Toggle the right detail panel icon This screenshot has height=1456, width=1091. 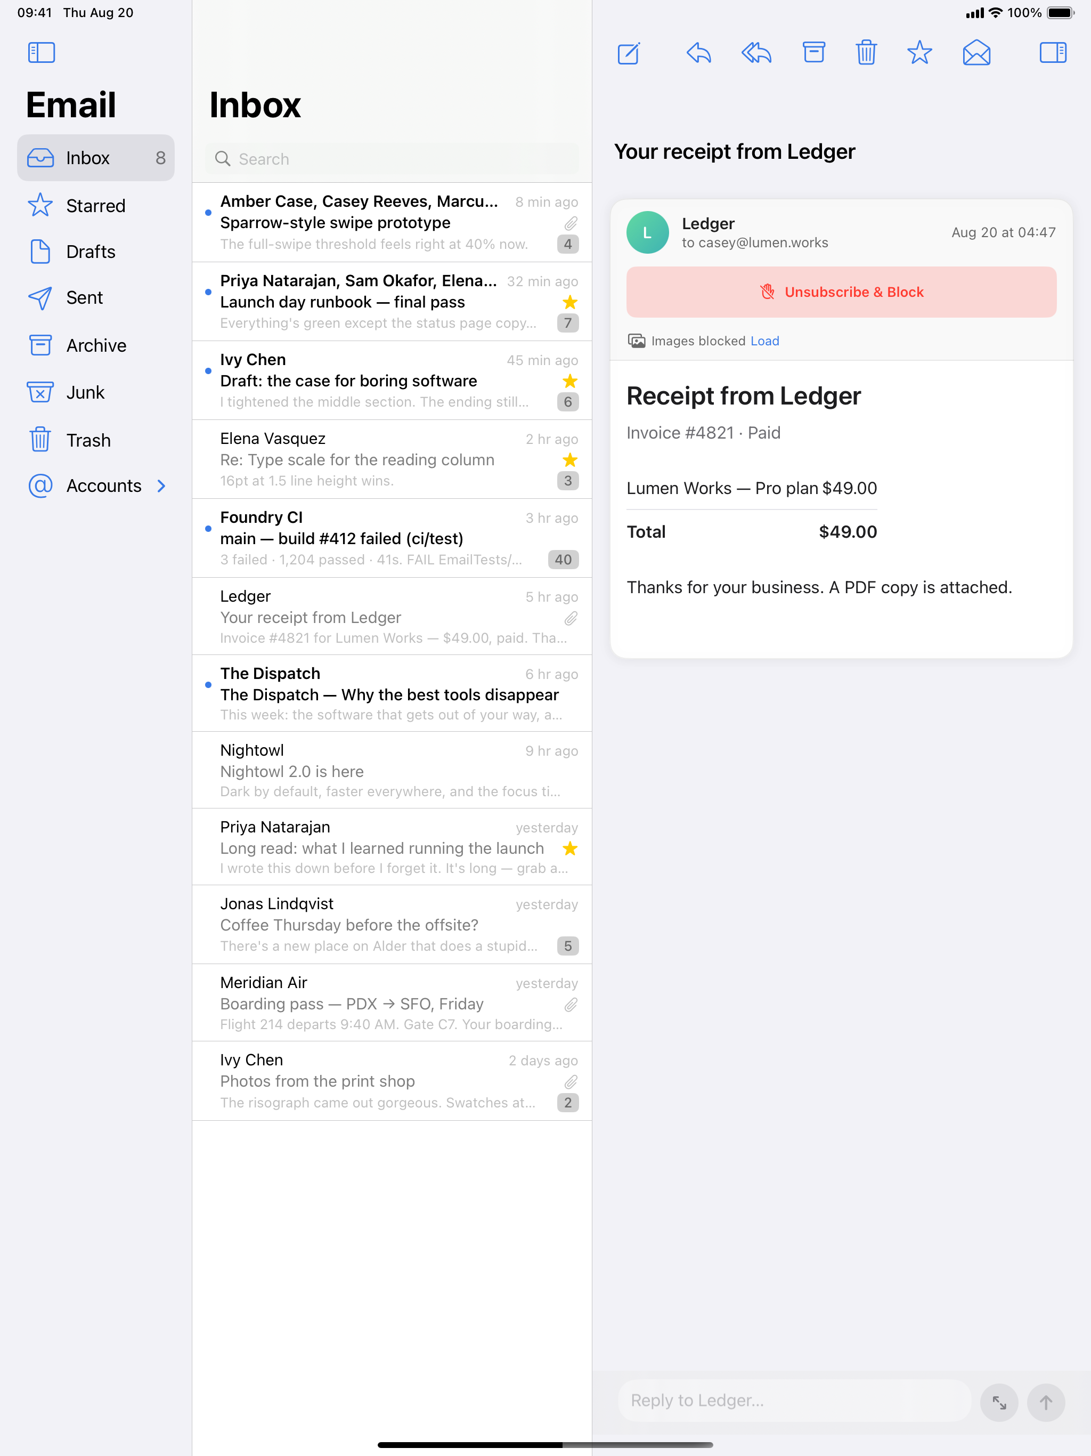pos(1053,53)
